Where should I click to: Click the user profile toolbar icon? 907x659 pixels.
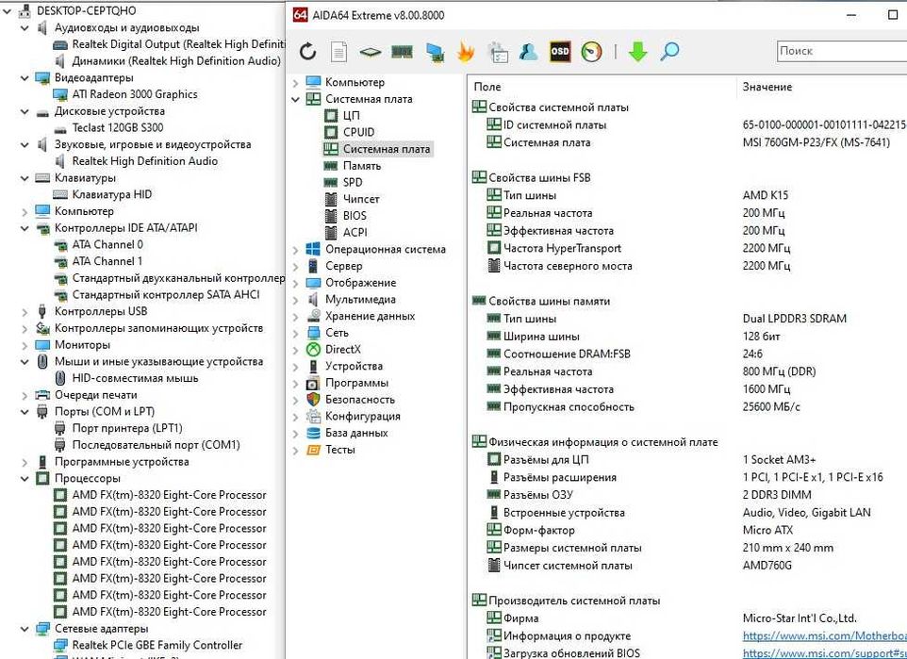click(528, 52)
